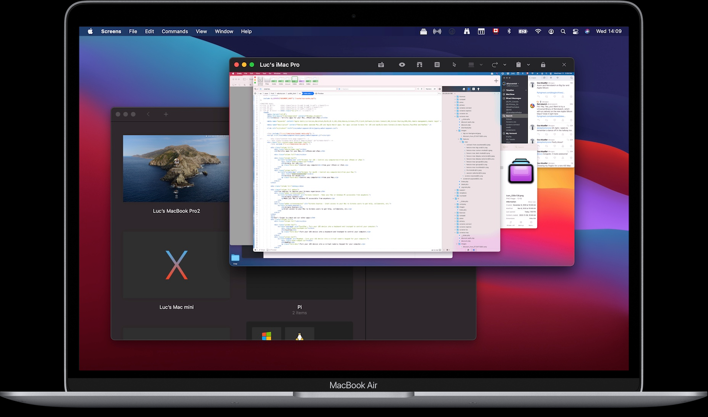
Task: Click the clipboard icon in the toolbar
Action: pyautogui.click(x=519, y=65)
